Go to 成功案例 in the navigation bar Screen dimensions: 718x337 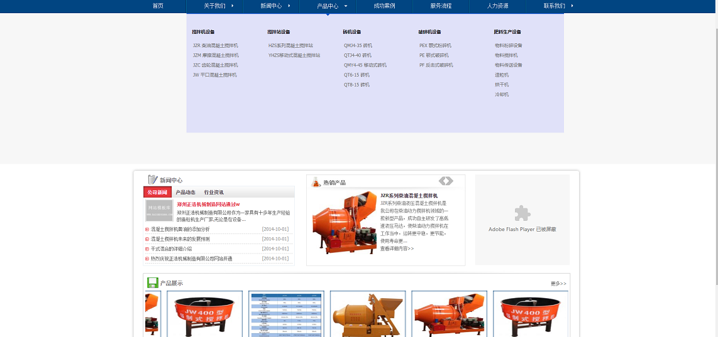[x=384, y=6]
